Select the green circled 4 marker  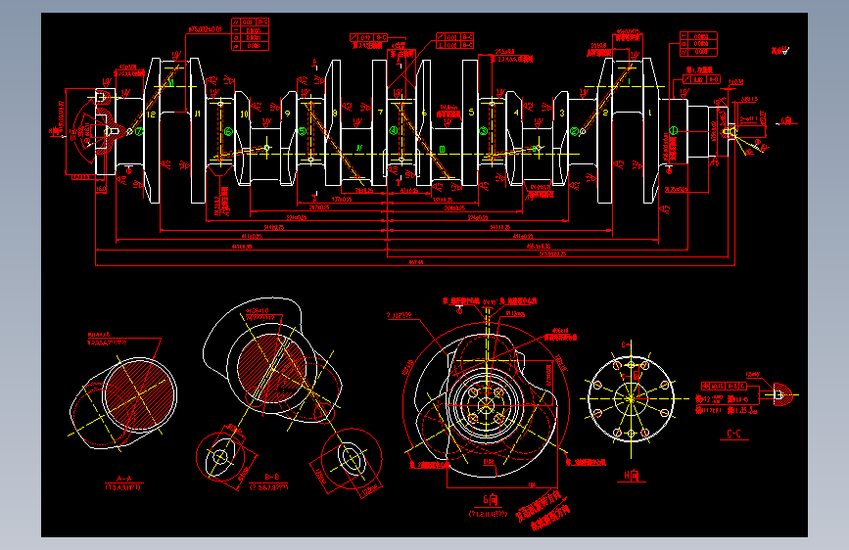[394, 130]
